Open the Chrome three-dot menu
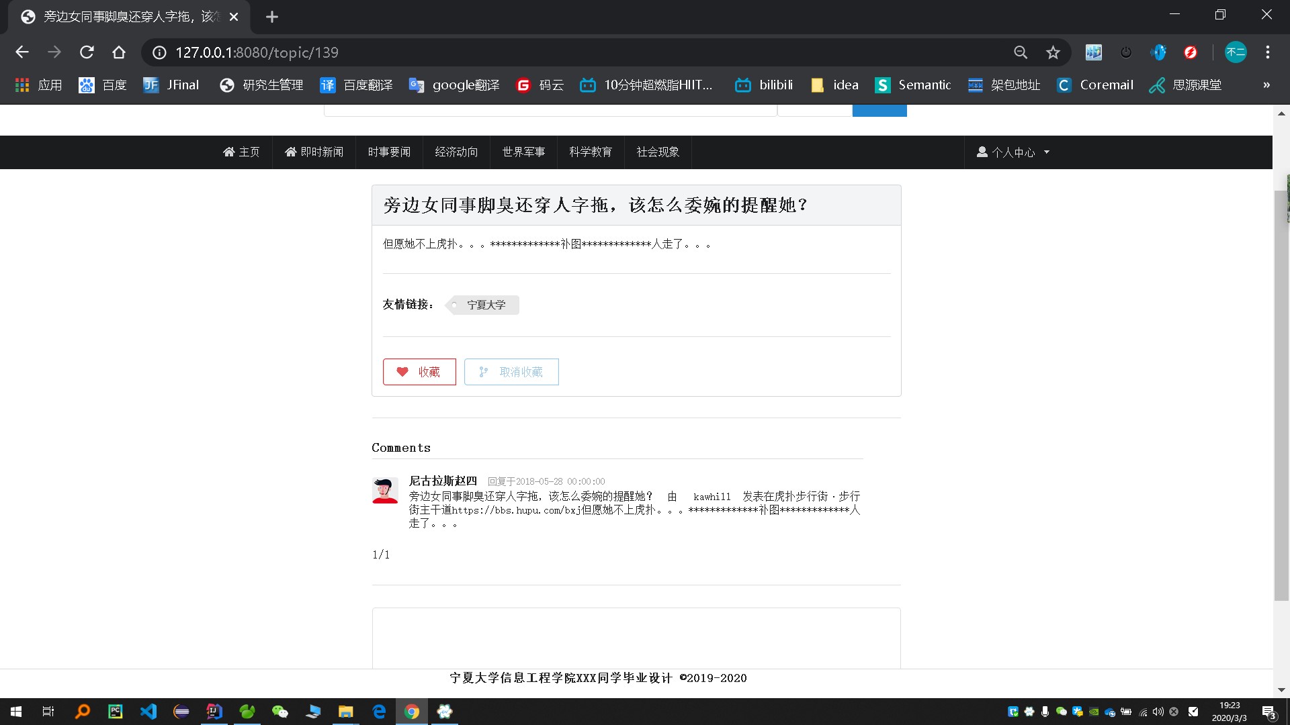1290x725 pixels. point(1268,52)
